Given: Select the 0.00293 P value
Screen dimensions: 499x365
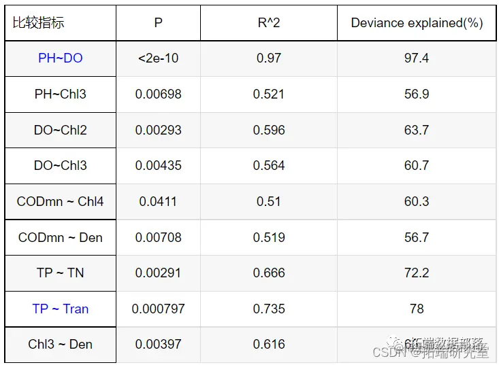Looking at the screenshot, I should click(158, 130).
